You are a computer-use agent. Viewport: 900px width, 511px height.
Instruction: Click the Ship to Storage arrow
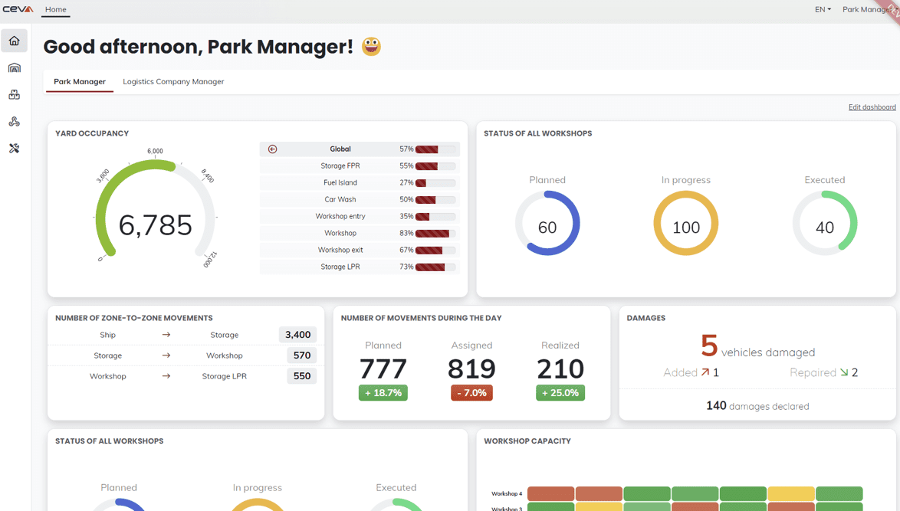click(166, 335)
